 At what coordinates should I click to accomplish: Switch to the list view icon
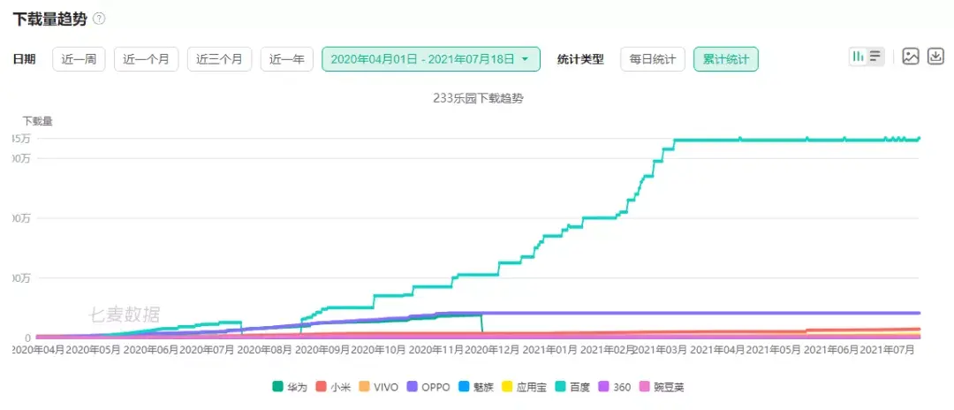tap(874, 57)
